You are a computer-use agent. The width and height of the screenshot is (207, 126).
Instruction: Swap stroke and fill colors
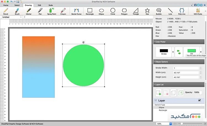[x=179, y=52]
